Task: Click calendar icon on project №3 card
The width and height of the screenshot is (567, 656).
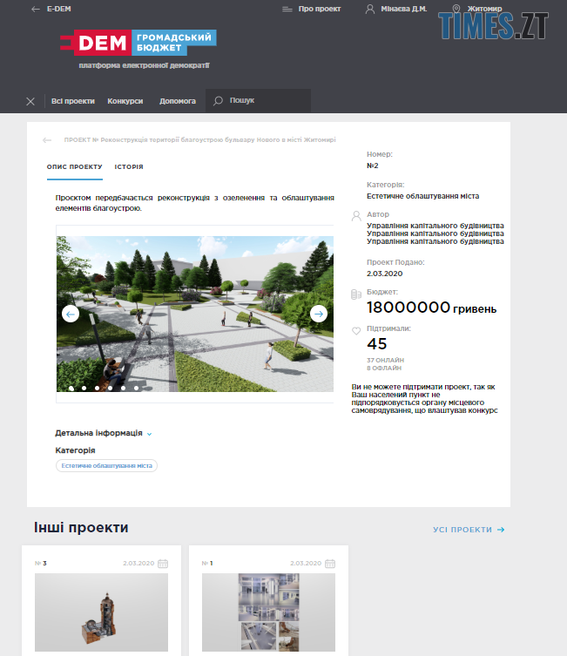Action: click(x=163, y=564)
